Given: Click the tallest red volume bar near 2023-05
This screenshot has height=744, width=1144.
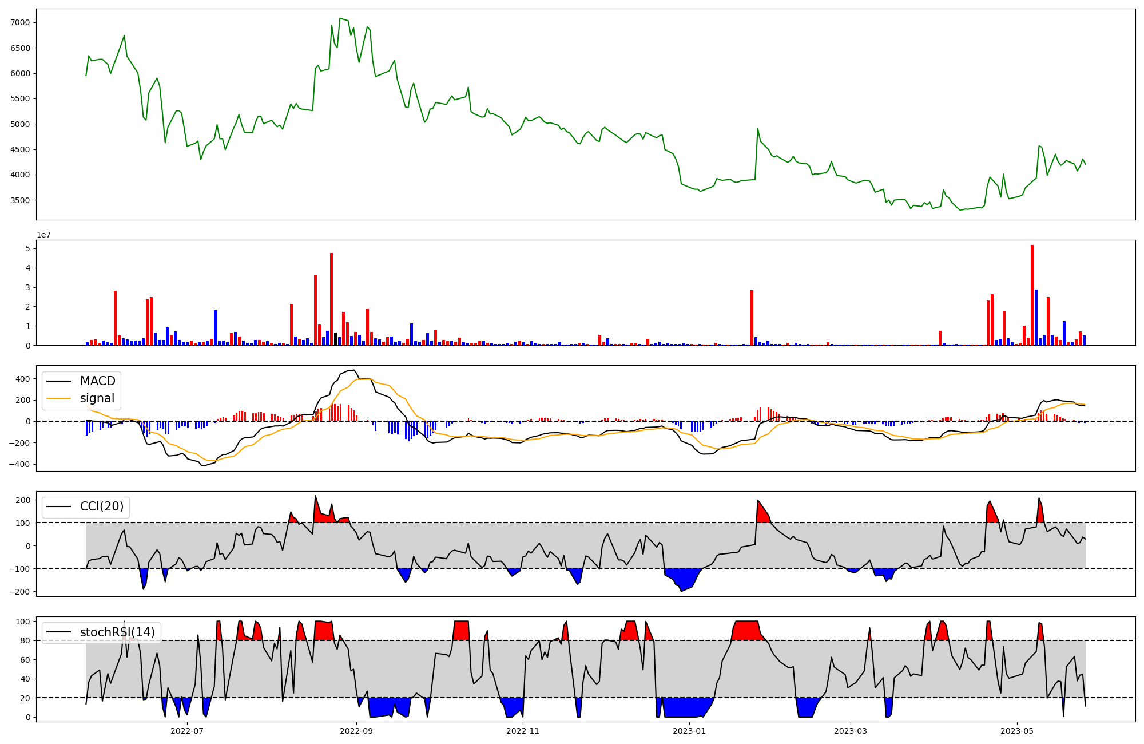Looking at the screenshot, I should click(x=1032, y=295).
